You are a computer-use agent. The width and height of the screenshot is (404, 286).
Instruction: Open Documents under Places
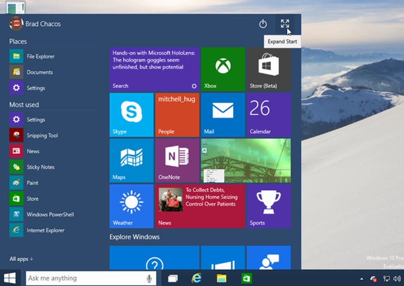point(31,72)
